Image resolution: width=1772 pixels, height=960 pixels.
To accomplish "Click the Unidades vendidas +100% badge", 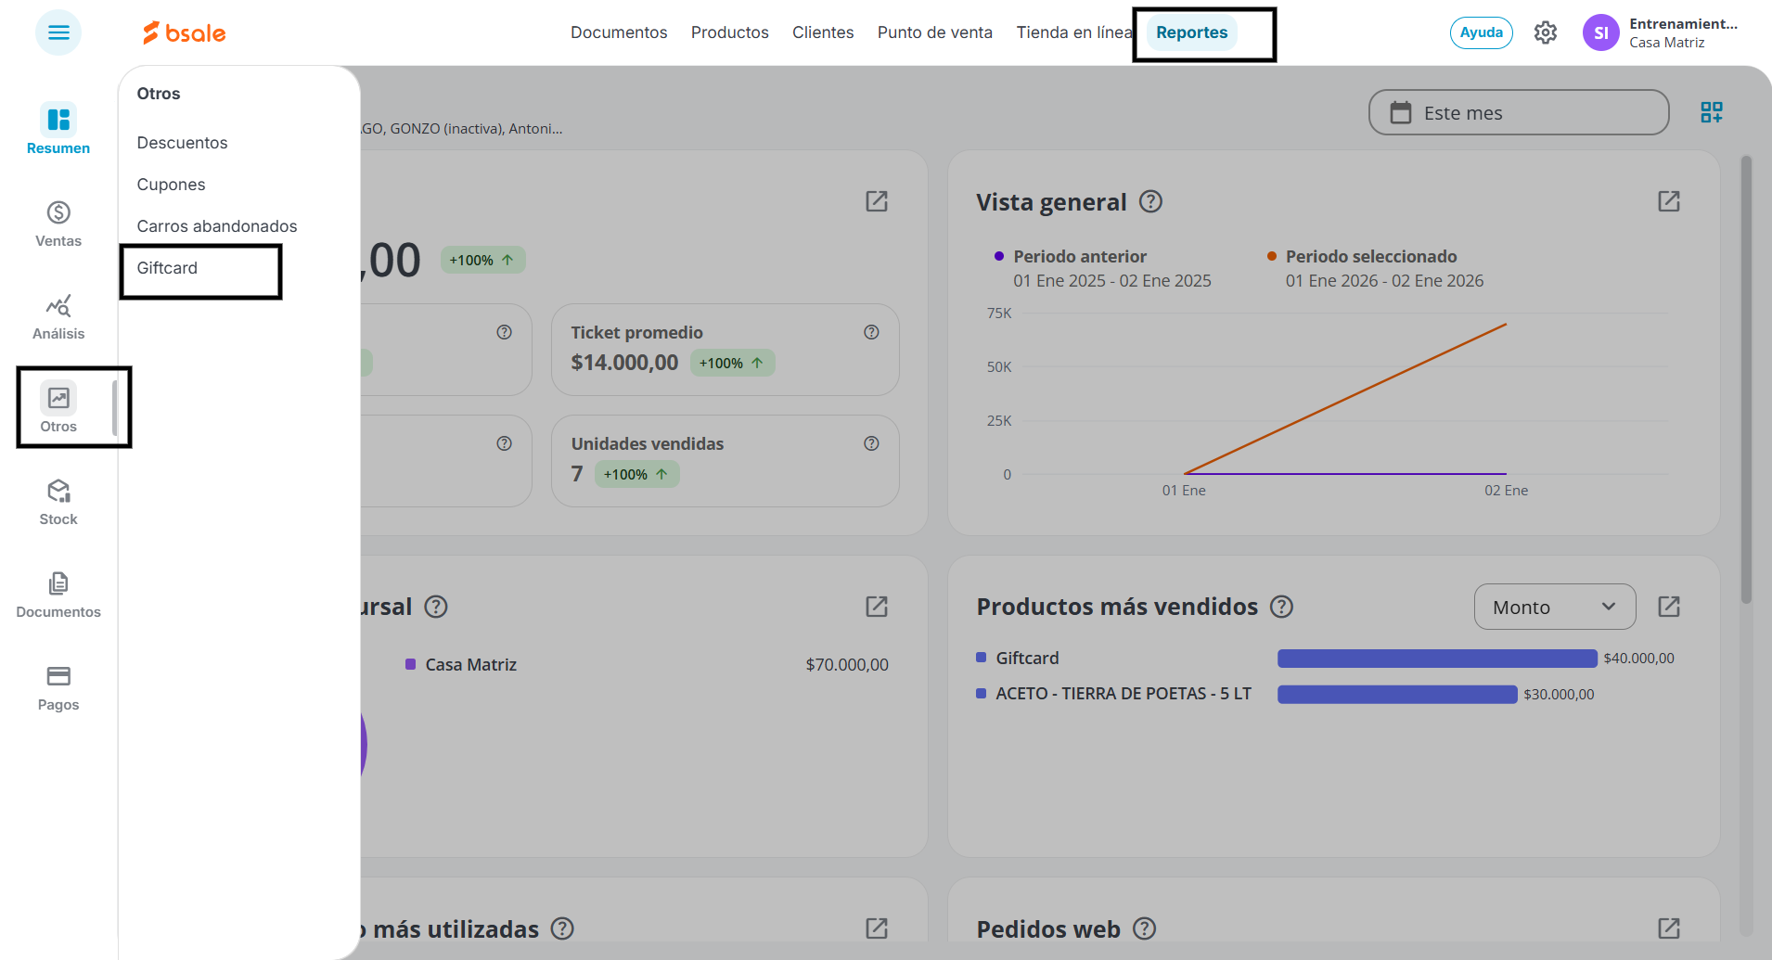I will point(636,474).
